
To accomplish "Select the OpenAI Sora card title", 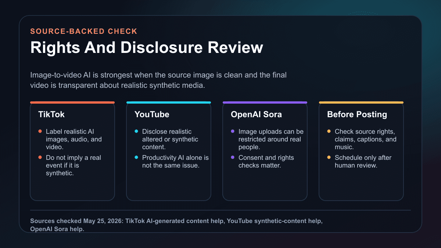I will point(256,114).
